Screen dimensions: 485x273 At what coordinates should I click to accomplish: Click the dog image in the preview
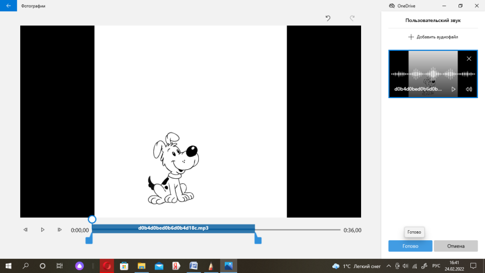point(173,169)
